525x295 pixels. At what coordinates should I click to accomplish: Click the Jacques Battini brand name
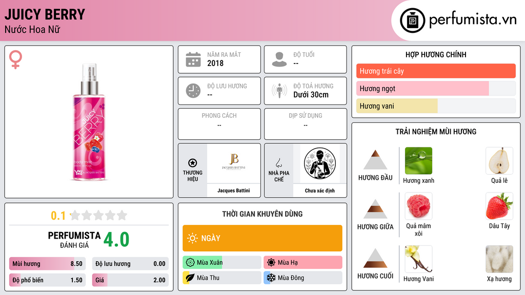click(x=234, y=191)
